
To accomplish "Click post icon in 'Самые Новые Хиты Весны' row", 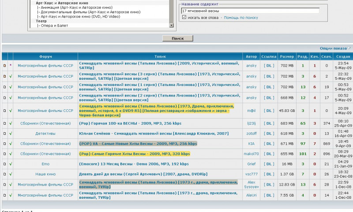I will click(x=4, y=144).
